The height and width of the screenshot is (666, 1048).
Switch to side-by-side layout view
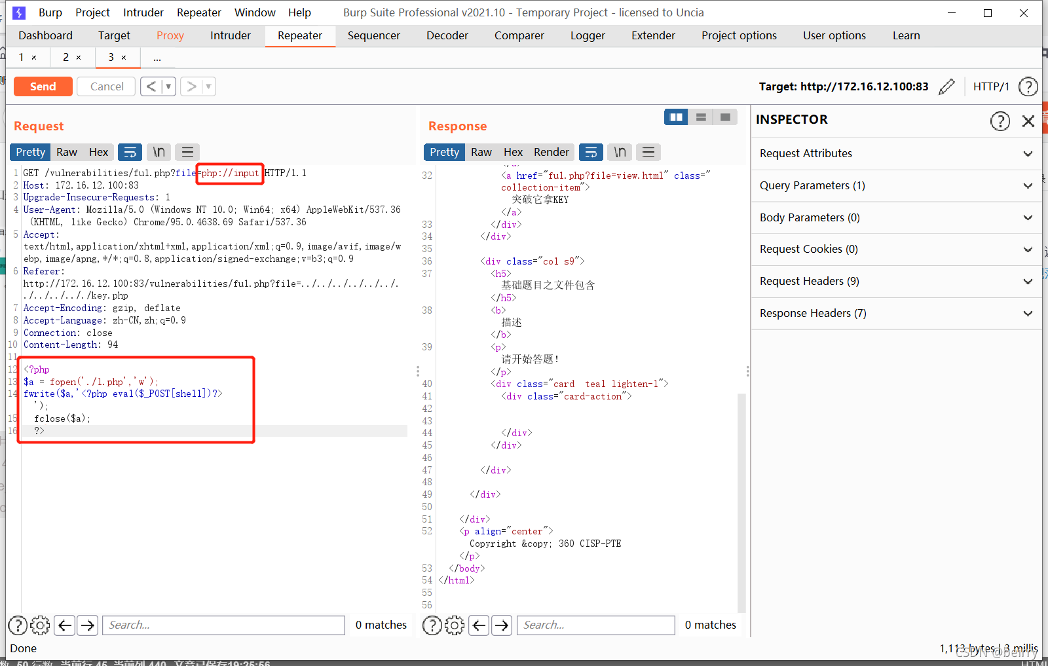(676, 117)
